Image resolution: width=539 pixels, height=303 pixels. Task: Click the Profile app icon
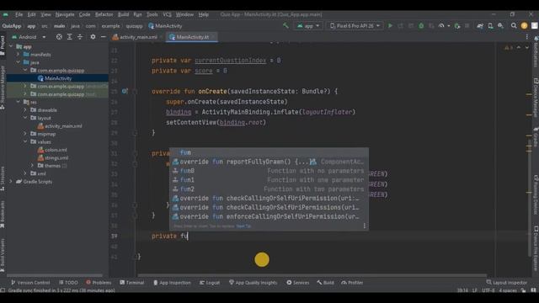(x=441, y=26)
